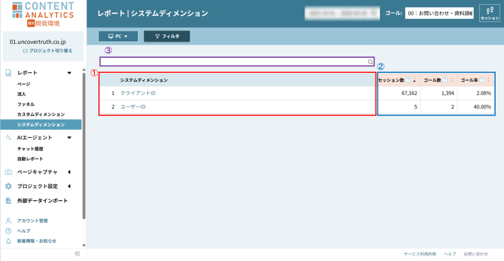Sort by ゴール率 column arrows
This screenshot has height=261, width=504.
[488, 80]
